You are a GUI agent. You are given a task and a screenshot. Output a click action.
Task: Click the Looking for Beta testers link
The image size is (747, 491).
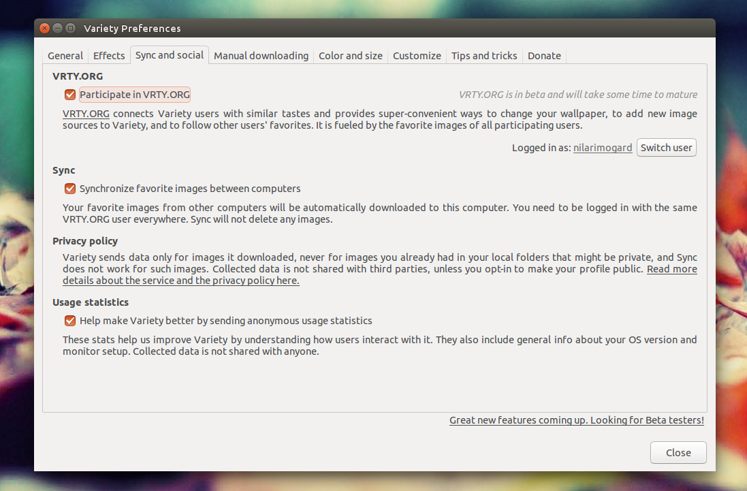(x=576, y=420)
